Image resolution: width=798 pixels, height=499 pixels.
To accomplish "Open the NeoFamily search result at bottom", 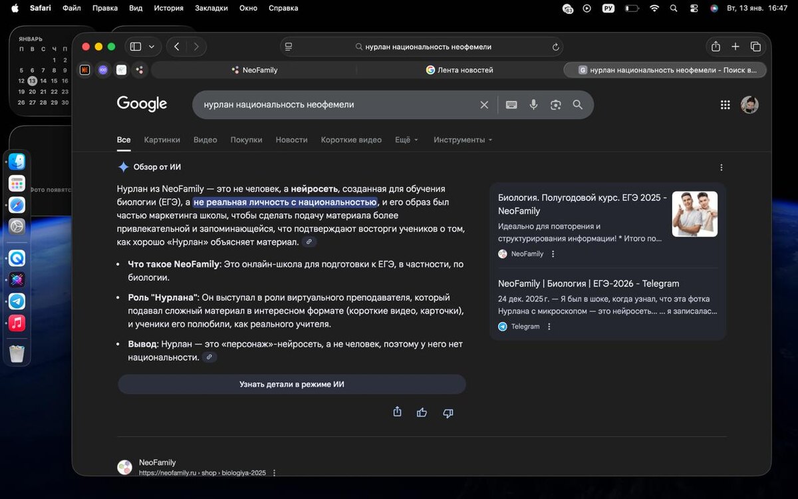I will pos(157,462).
